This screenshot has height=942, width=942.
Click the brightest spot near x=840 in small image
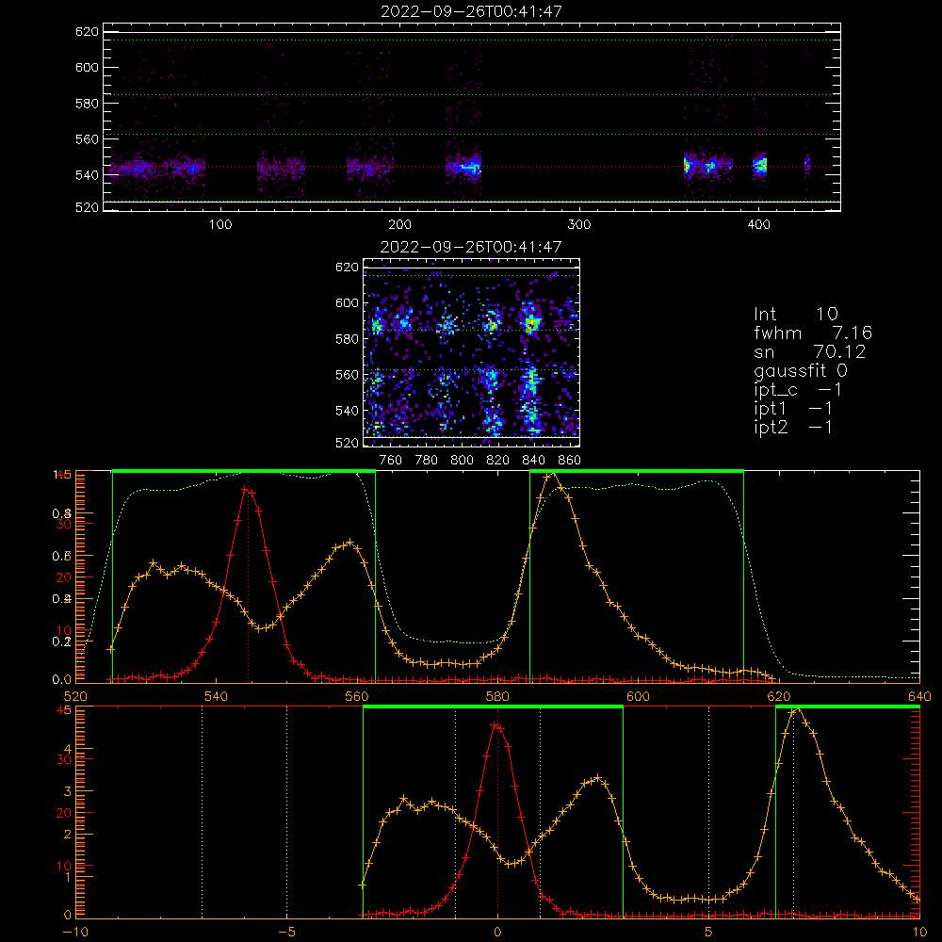[531, 325]
